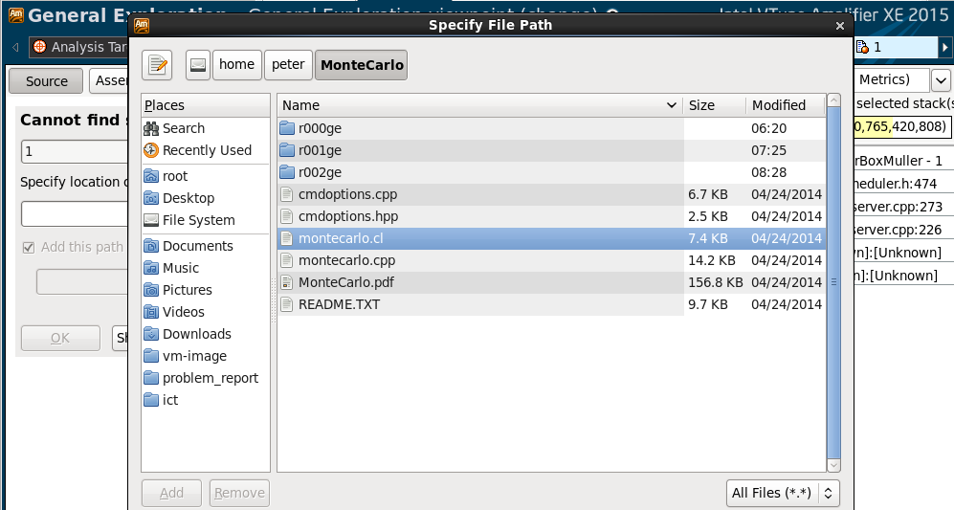Open the Downloads place
Screen dimensions: 954x510
(x=206, y=334)
